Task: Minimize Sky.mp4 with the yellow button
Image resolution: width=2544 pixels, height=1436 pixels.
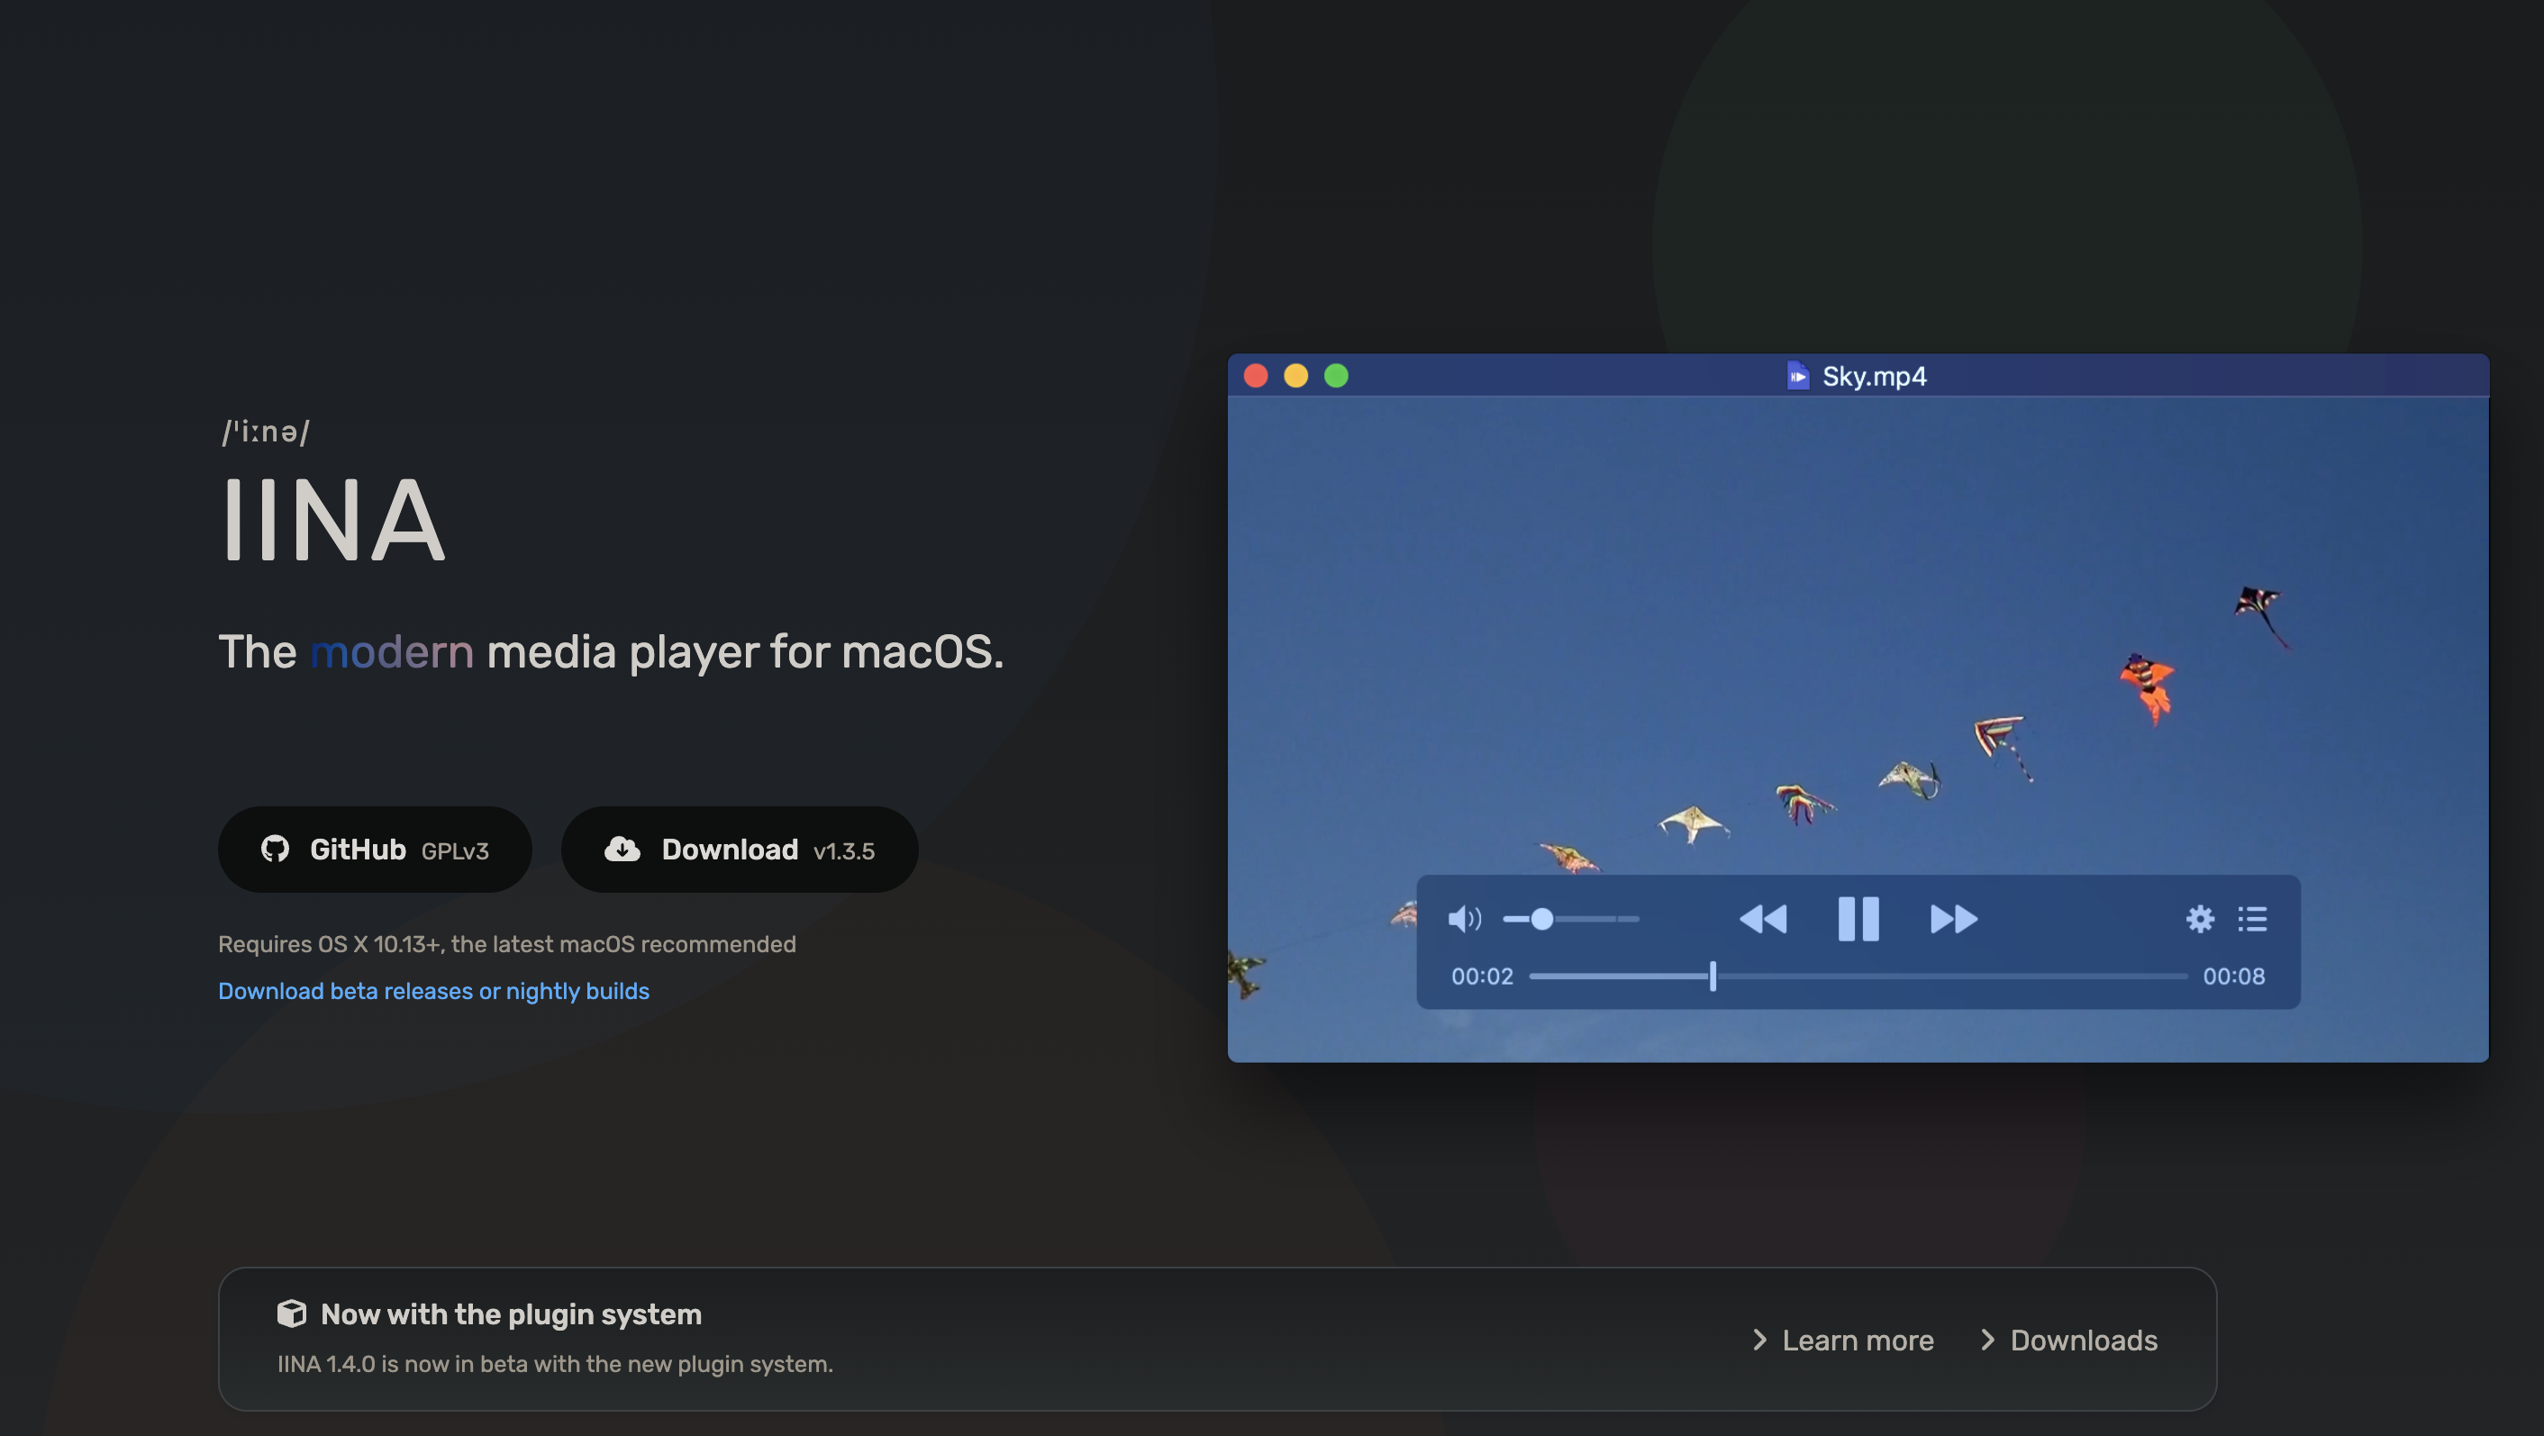Action: (x=1295, y=377)
